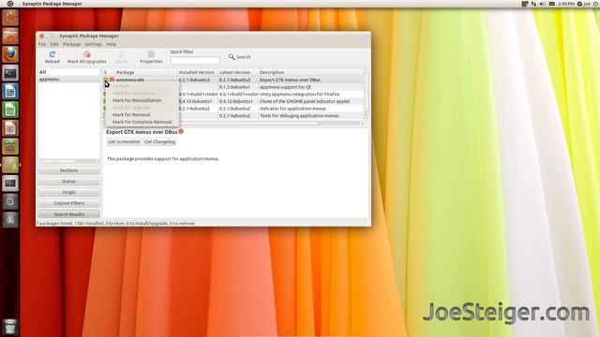This screenshot has width=600, height=337.
Task: Click the Ubuntu icon after Export GTK menus heading
Action: pyautogui.click(x=181, y=131)
